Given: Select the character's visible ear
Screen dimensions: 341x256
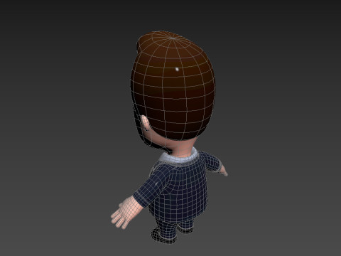Looking at the screenshot, I should click(145, 123).
